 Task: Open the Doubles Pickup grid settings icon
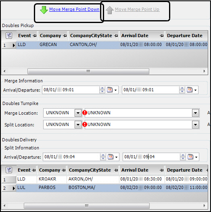tap(9, 36)
